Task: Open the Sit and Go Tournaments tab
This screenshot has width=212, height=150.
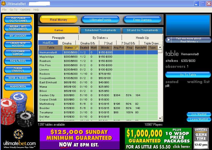Action: [x=142, y=30]
